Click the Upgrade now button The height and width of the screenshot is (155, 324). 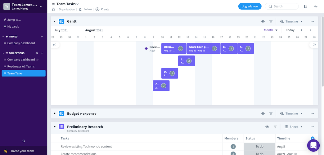(x=250, y=6)
